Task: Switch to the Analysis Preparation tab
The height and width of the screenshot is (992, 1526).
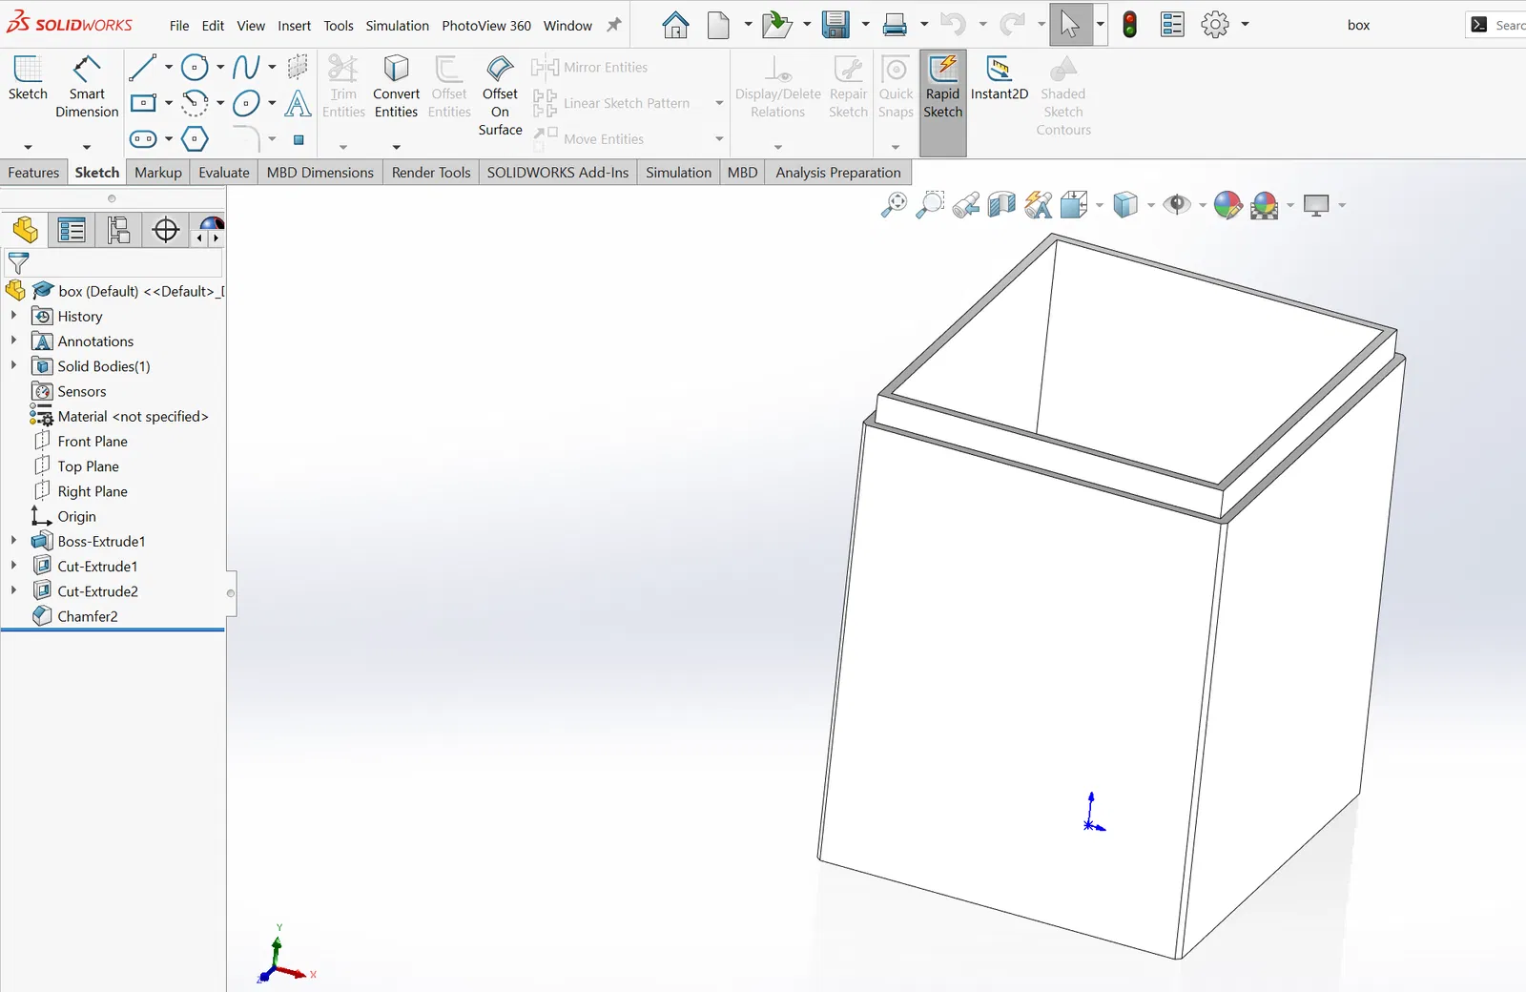Action: (x=838, y=173)
